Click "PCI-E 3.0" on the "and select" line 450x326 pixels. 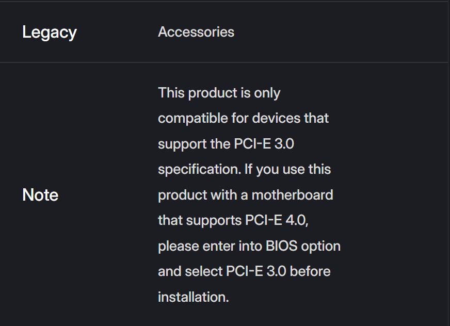click(256, 271)
